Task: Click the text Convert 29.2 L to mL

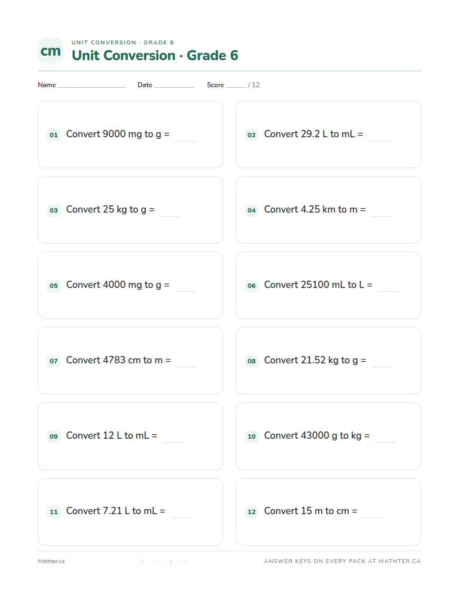Action: point(309,134)
